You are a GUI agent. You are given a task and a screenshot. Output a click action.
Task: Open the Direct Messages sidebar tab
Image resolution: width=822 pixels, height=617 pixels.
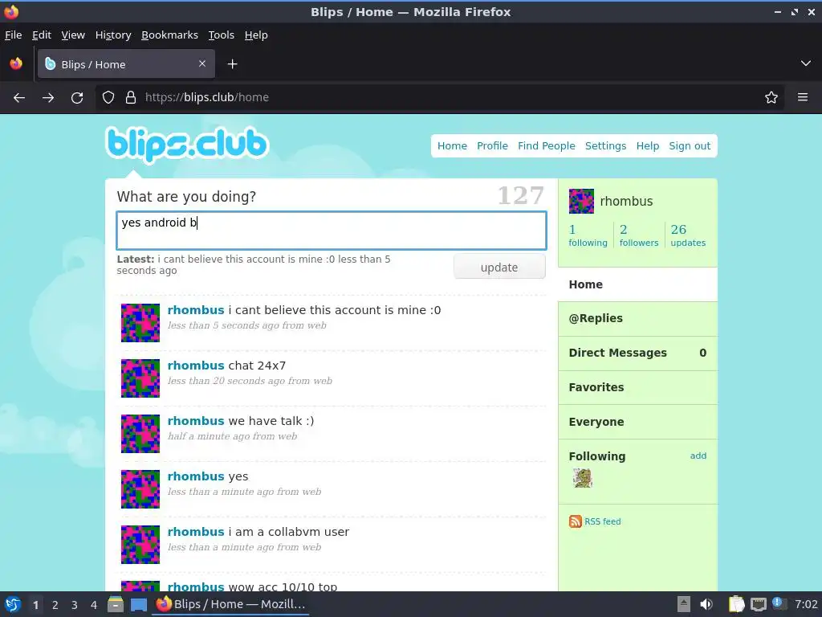pos(637,353)
